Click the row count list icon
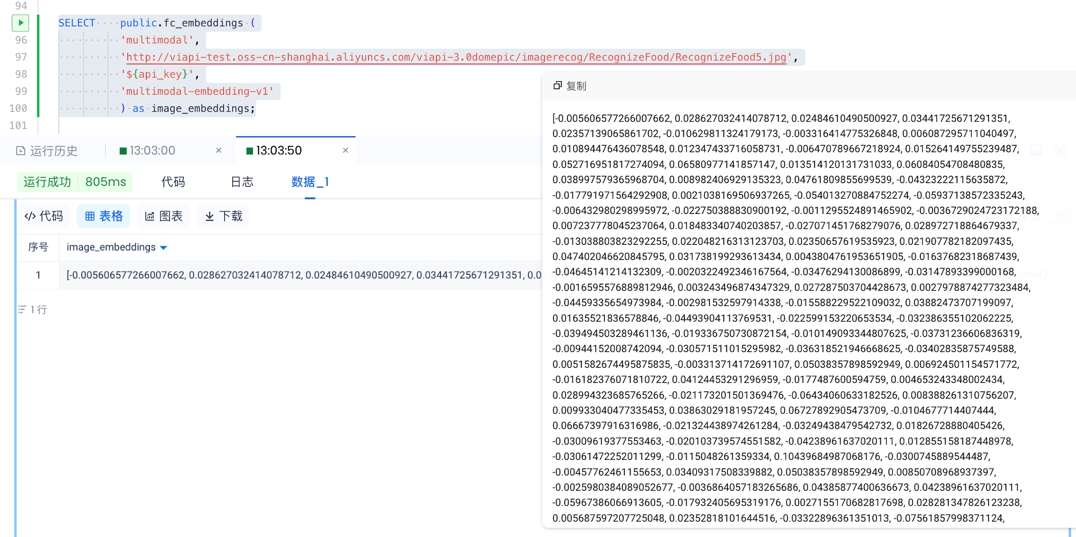The width and height of the screenshot is (1076, 537). point(22,309)
